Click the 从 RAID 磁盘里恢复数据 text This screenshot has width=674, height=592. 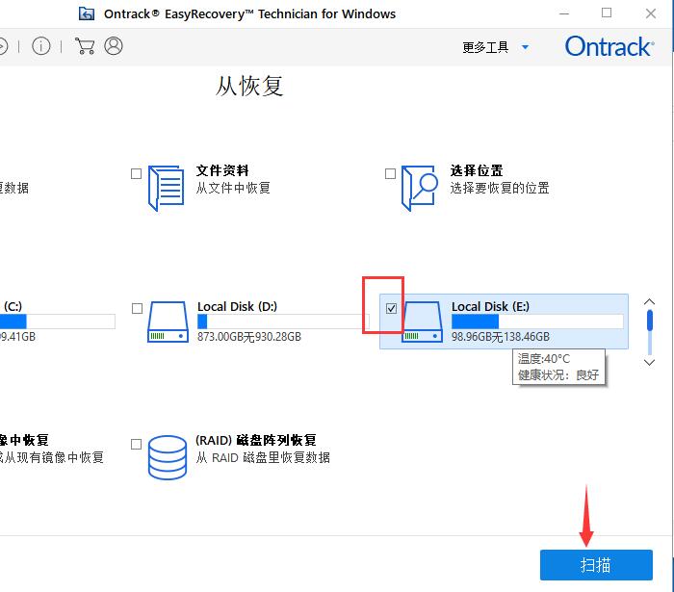(x=263, y=457)
